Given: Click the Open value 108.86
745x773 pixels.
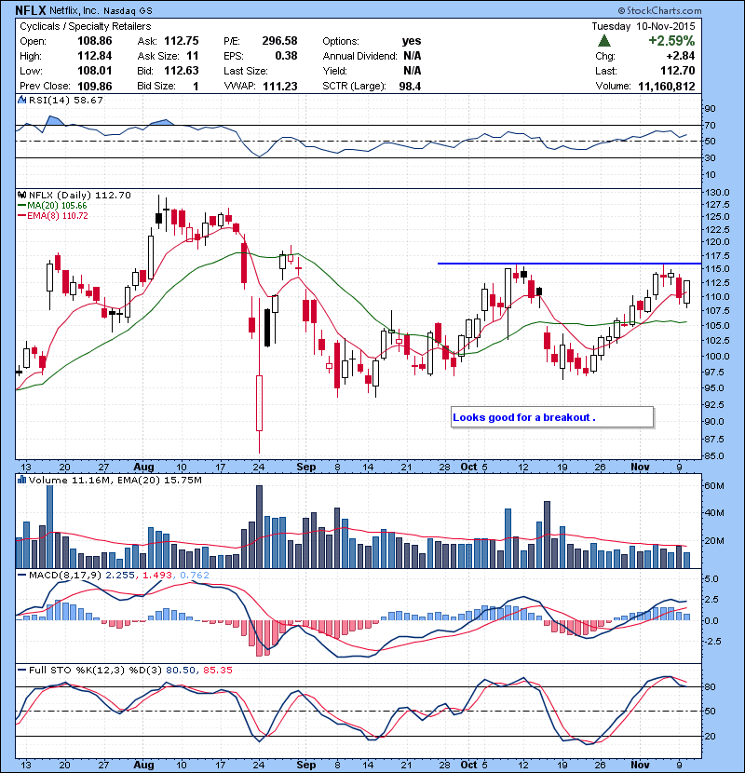Looking at the screenshot, I should point(95,41).
